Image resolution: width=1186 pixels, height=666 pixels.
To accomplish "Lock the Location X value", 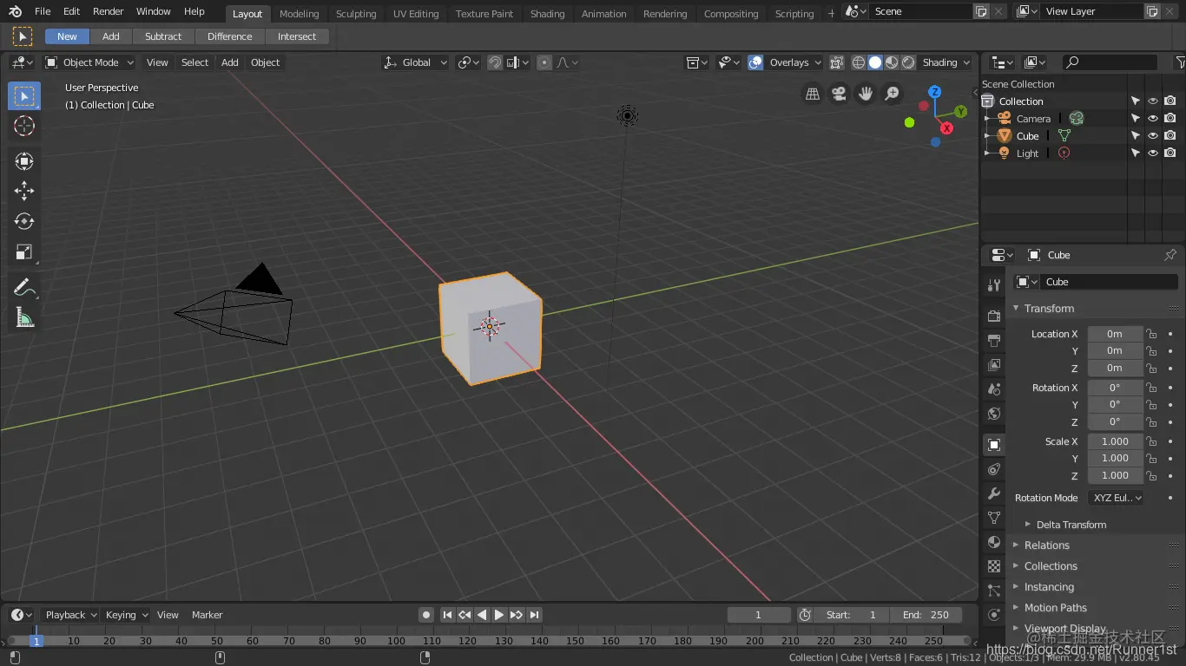I will 1151,334.
